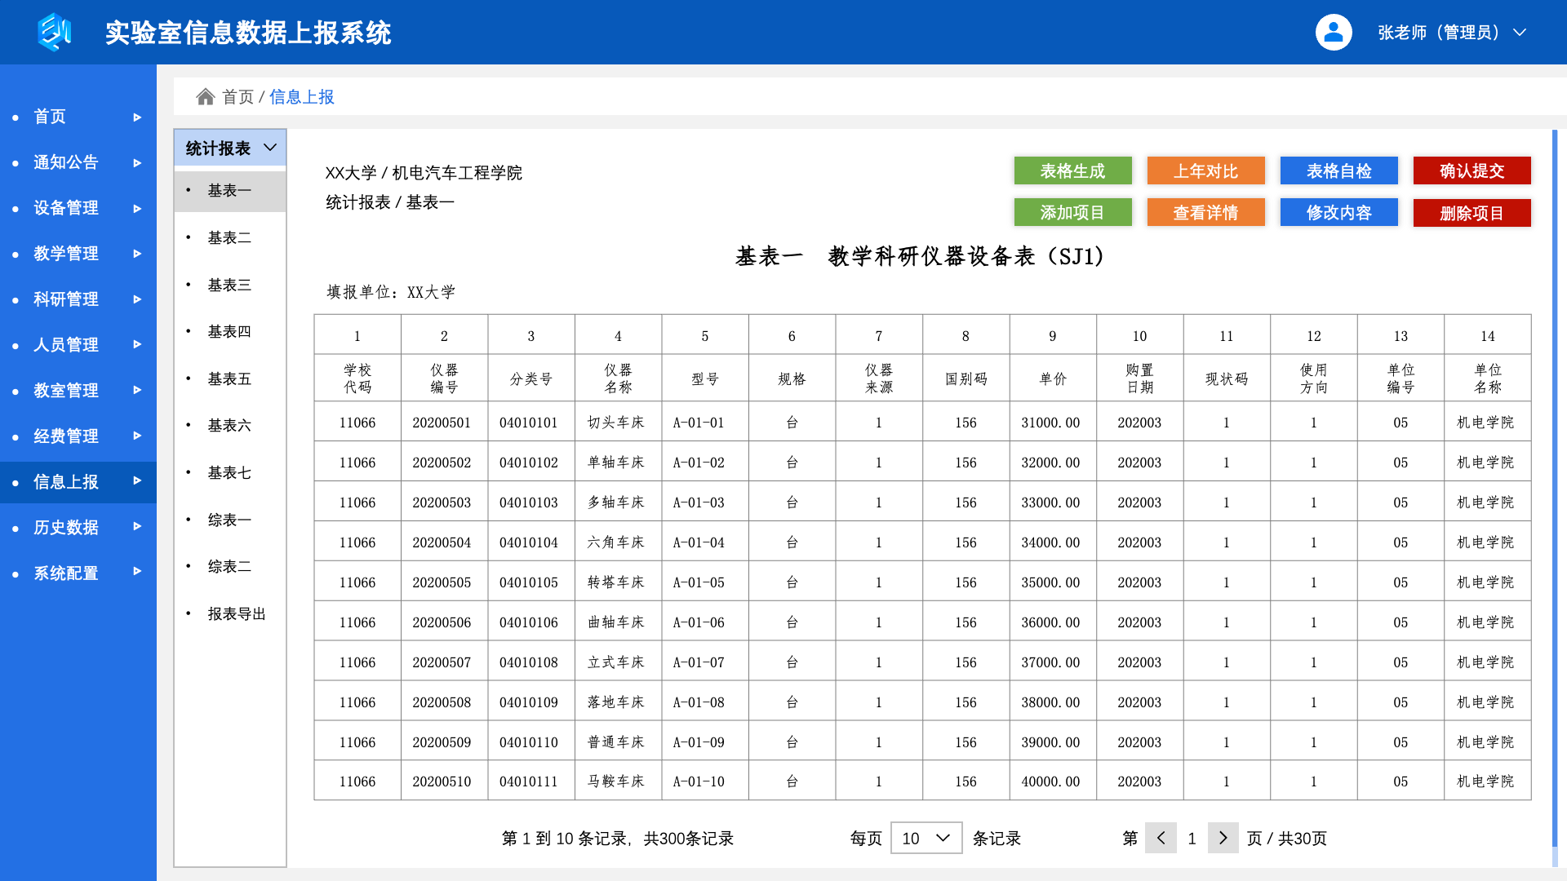Click the system logo icon
This screenshot has width=1567, height=881.
pyautogui.click(x=54, y=33)
